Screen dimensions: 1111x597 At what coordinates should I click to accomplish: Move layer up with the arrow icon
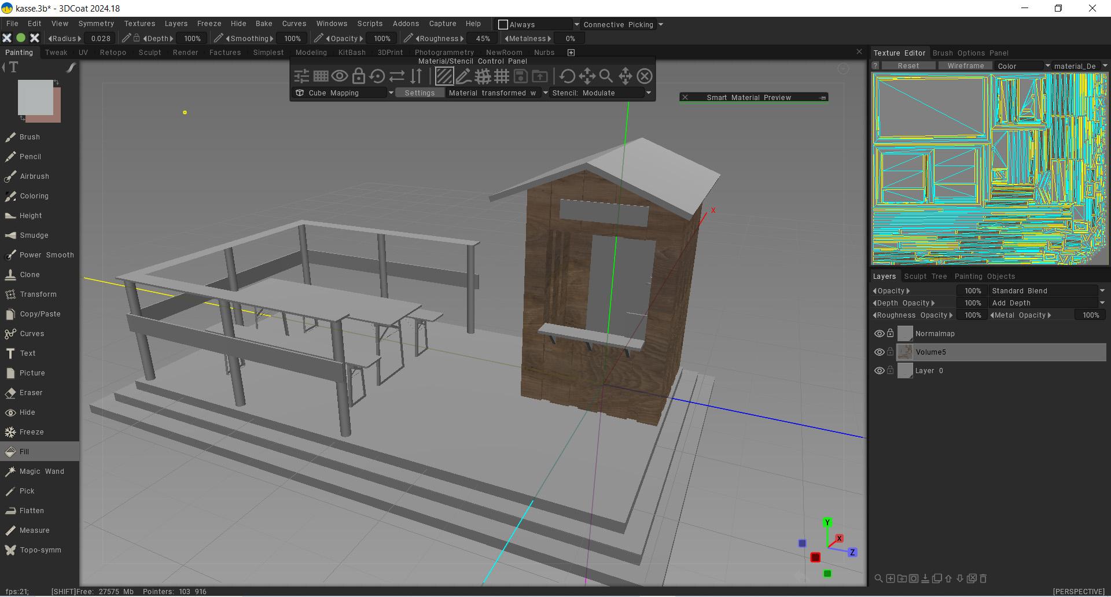click(948, 578)
